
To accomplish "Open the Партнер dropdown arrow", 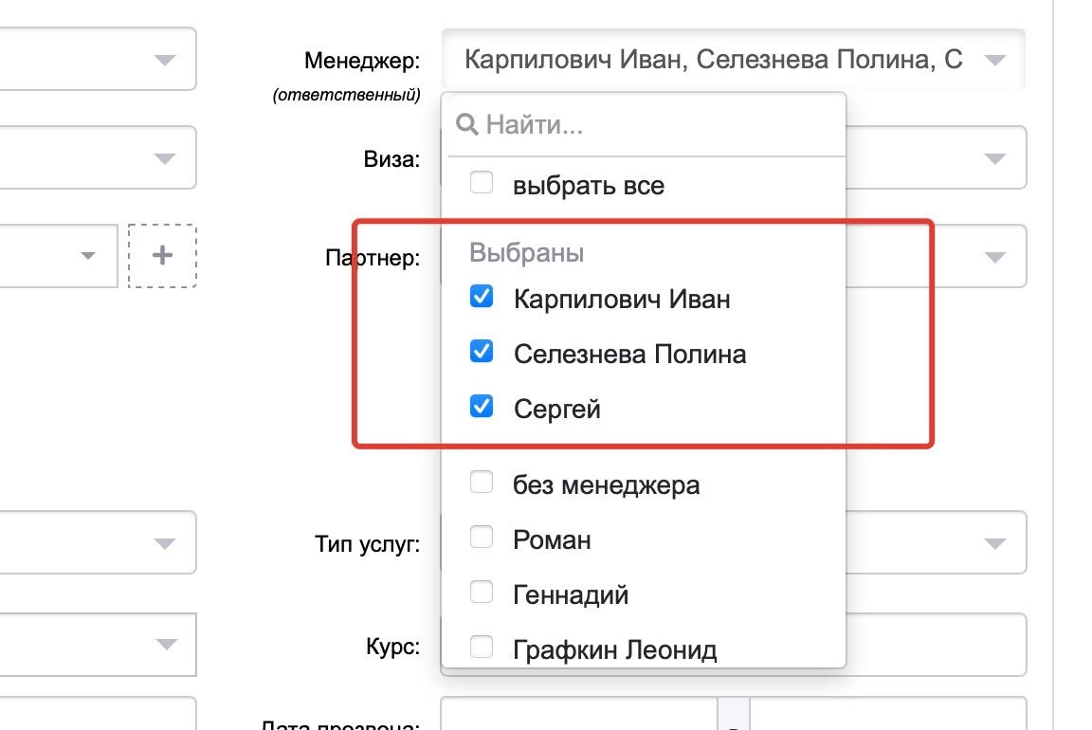I will click(993, 257).
